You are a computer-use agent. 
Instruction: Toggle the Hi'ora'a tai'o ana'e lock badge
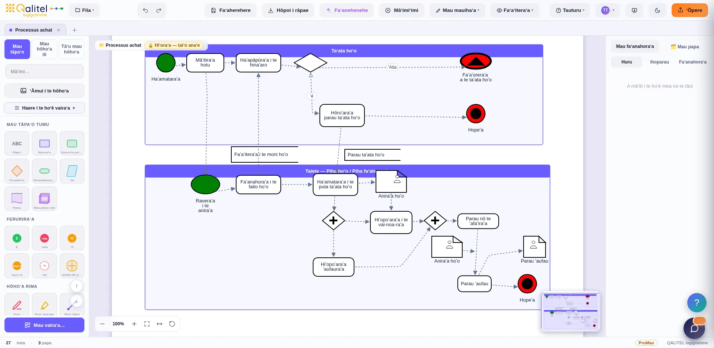click(x=174, y=45)
